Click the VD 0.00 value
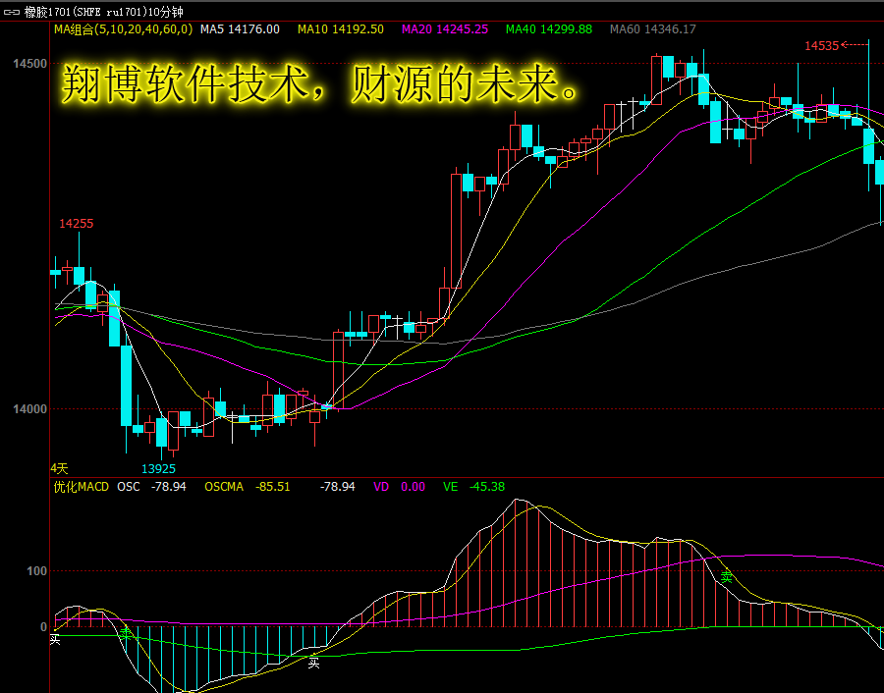The height and width of the screenshot is (693, 884). point(399,487)
